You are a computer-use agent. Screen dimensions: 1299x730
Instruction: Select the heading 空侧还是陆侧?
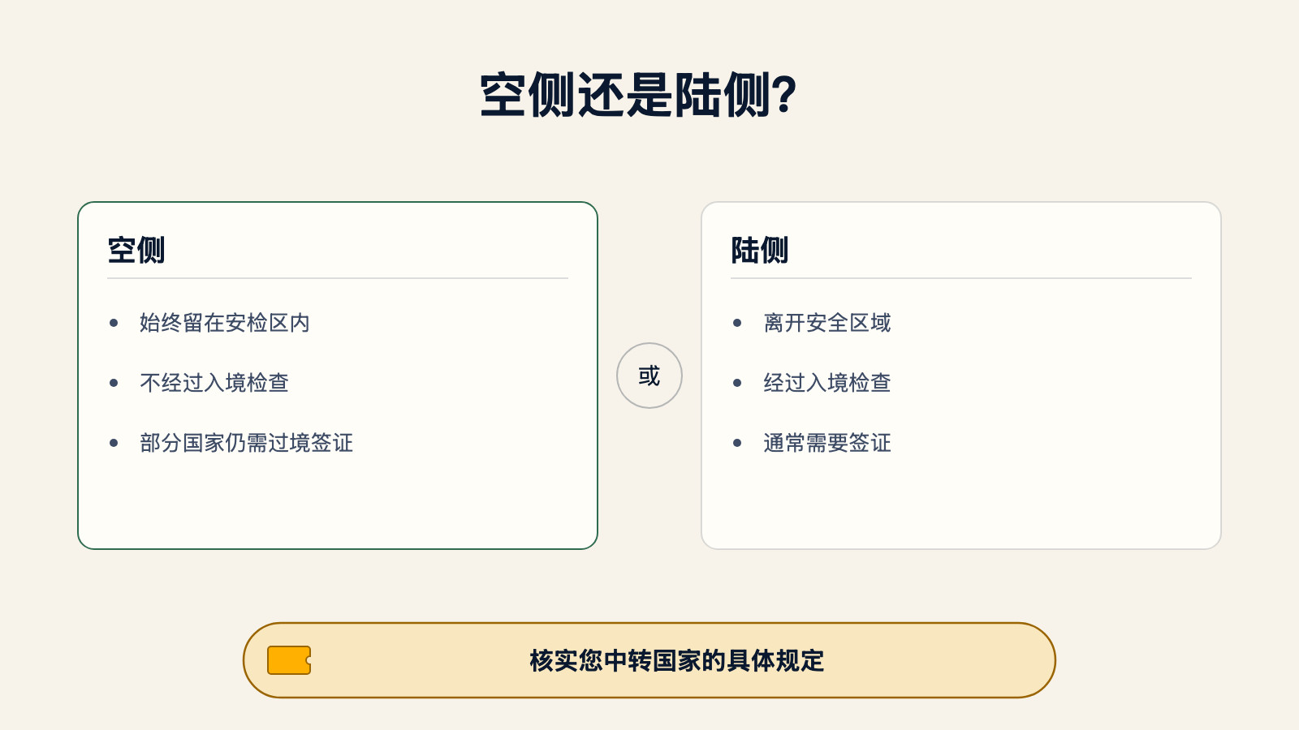click(x=638, y=96)
